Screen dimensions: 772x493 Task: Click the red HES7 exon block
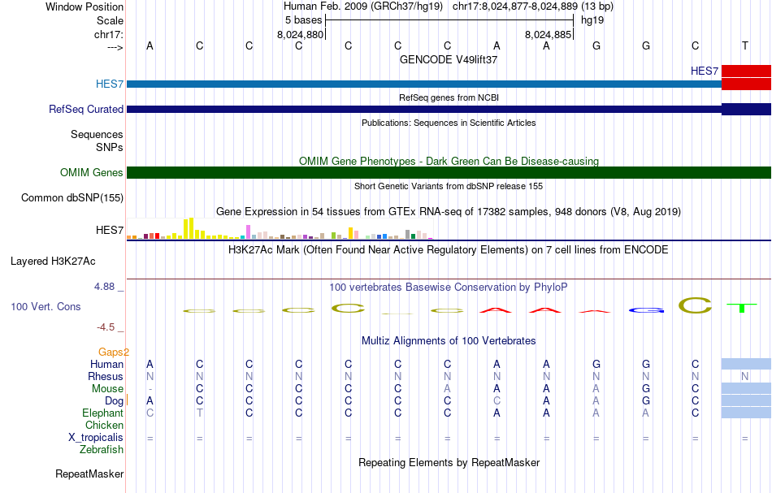pyautogui.click(x=746, y=77)
